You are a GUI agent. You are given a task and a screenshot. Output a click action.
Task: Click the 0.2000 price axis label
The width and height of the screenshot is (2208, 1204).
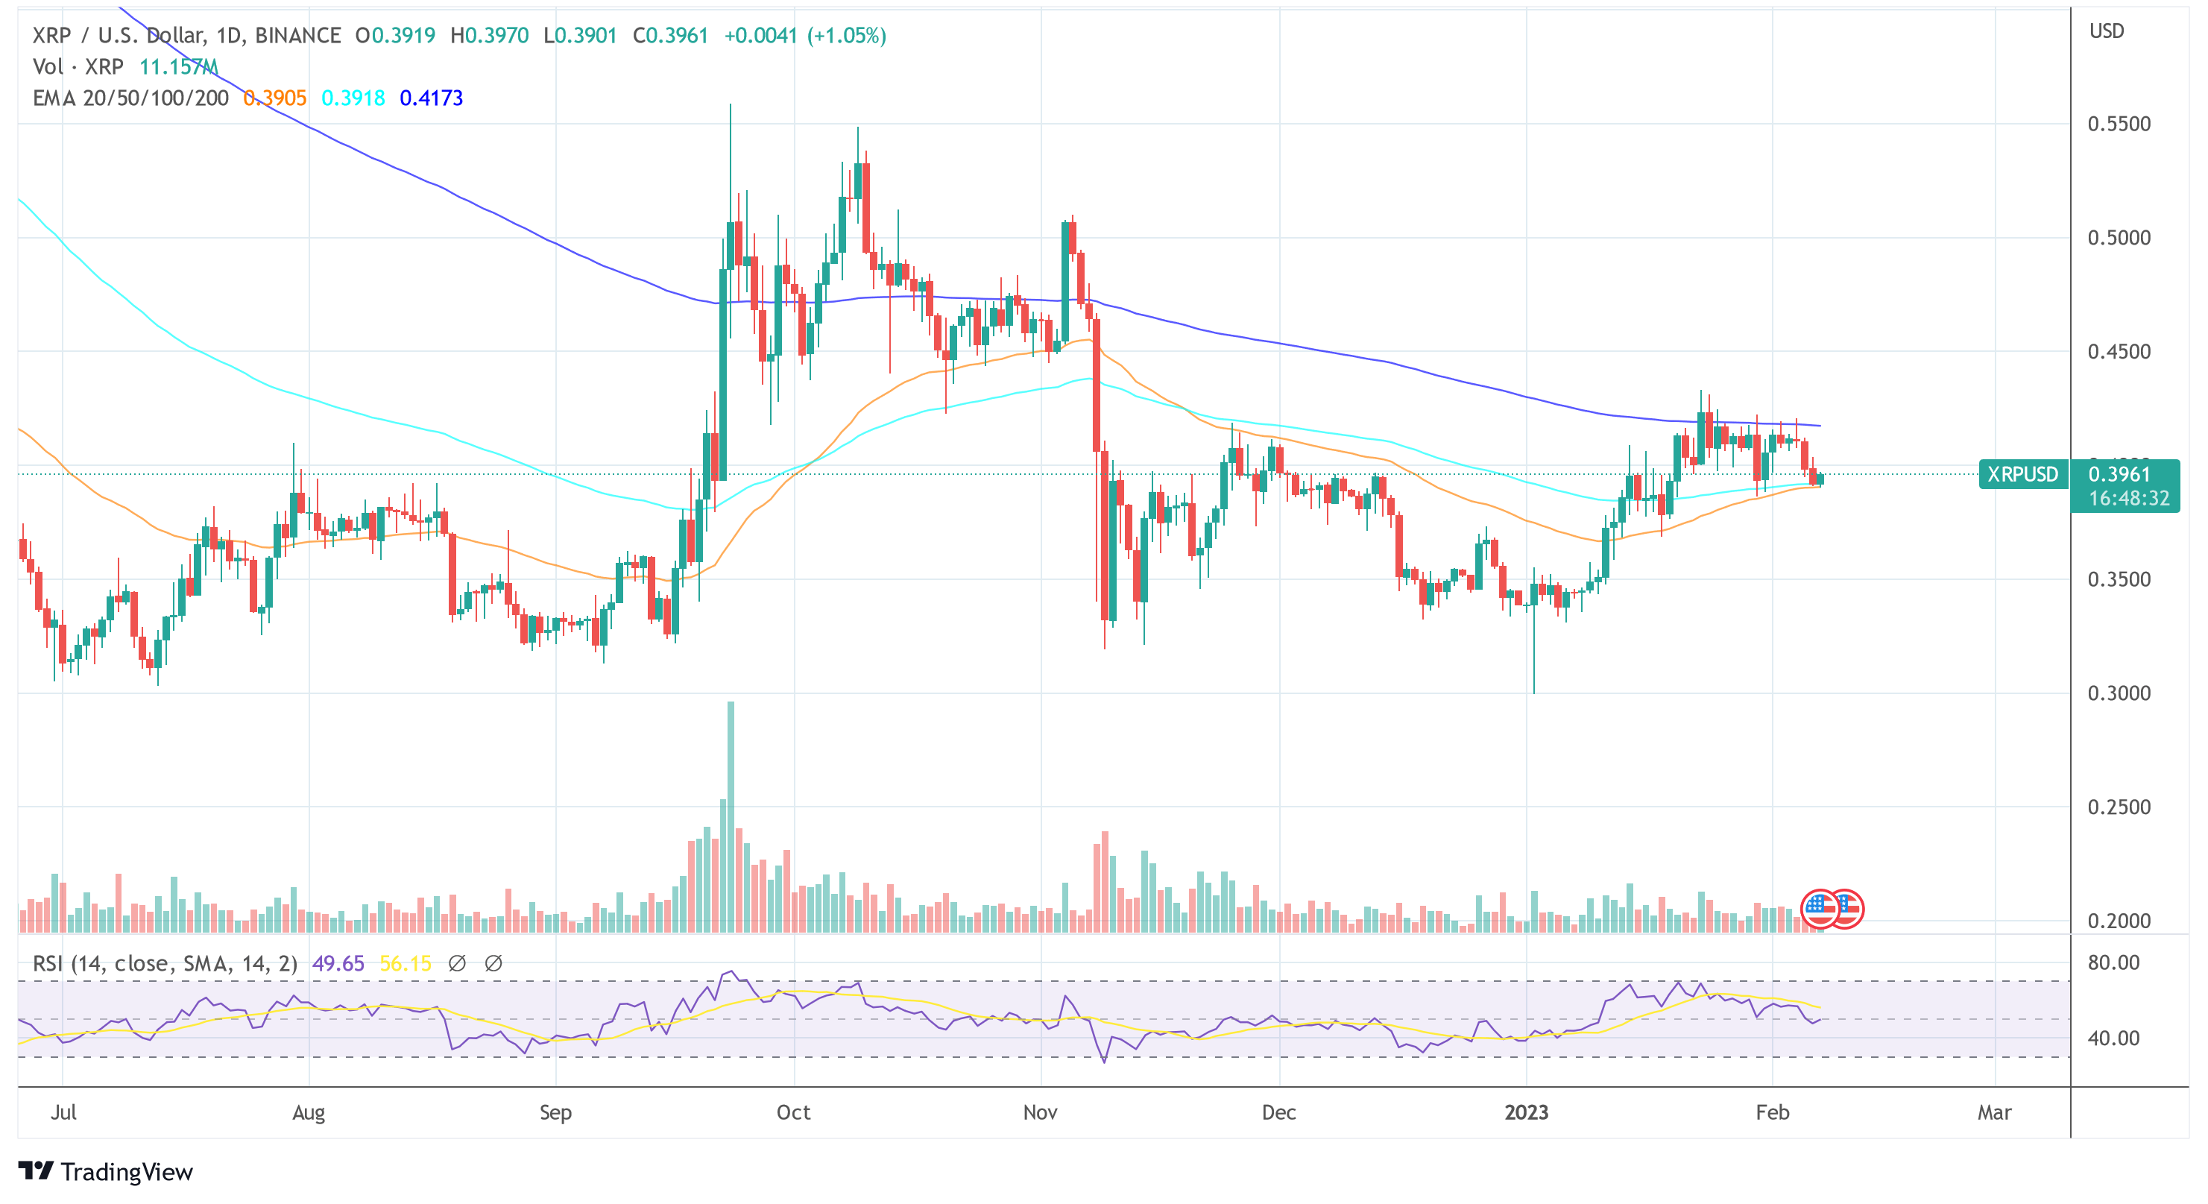(2119, 921)
